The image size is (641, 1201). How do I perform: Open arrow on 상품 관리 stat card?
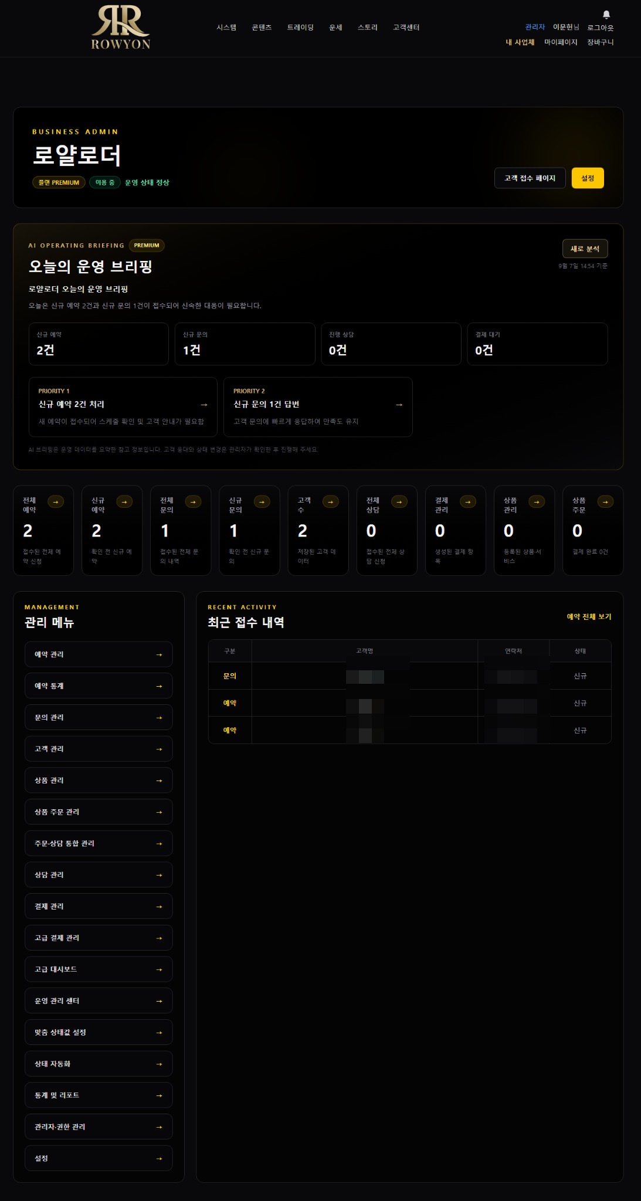coord(537,502)
